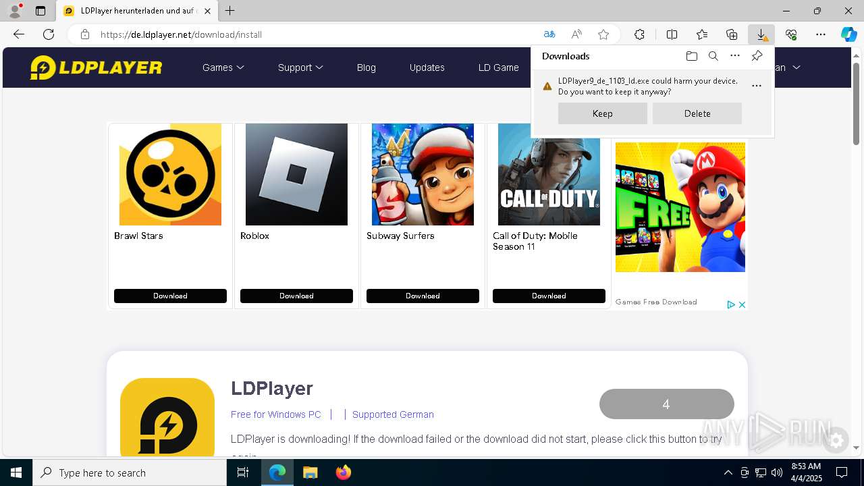
Task: Pin the Downloads panel
Action: (757, 56)
